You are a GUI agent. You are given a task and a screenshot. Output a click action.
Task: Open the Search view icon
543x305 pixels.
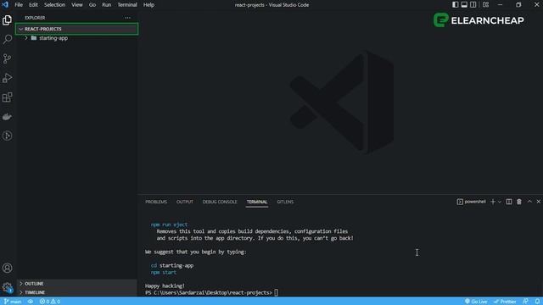[8, 39]
